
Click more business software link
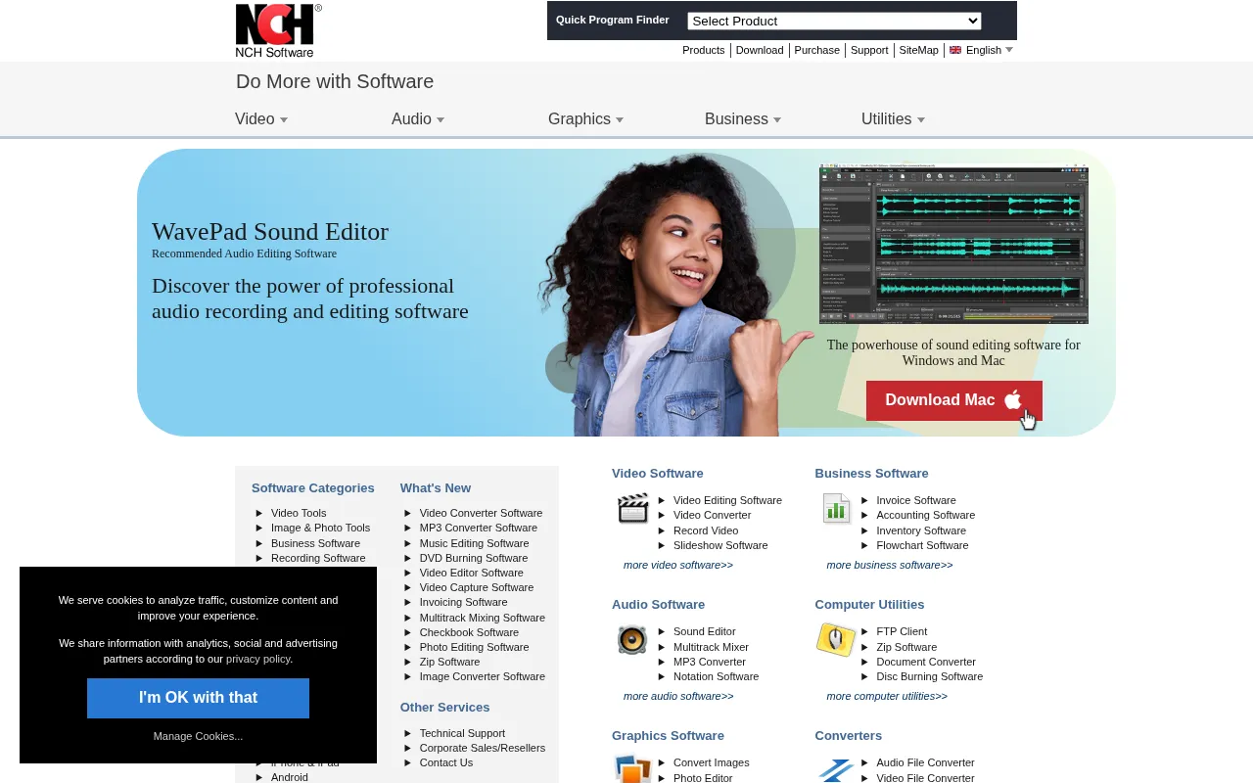click(890, 565)
